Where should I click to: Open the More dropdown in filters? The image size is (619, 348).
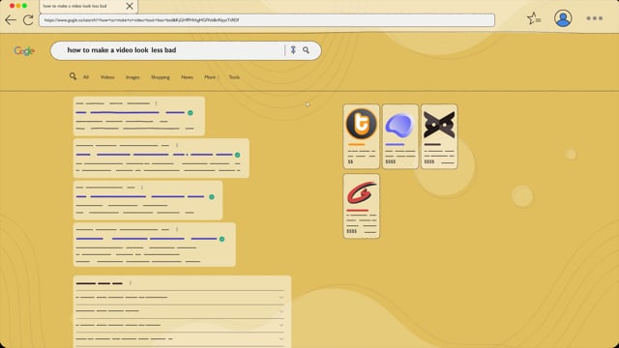(x=211, y=77)
